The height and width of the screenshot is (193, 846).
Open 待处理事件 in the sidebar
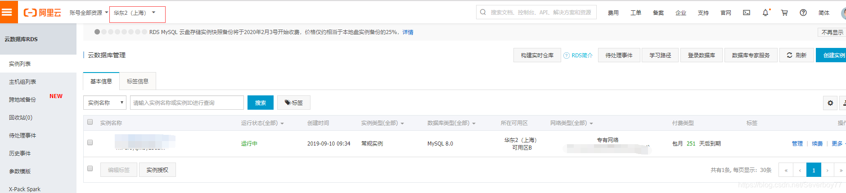[38, 135]
